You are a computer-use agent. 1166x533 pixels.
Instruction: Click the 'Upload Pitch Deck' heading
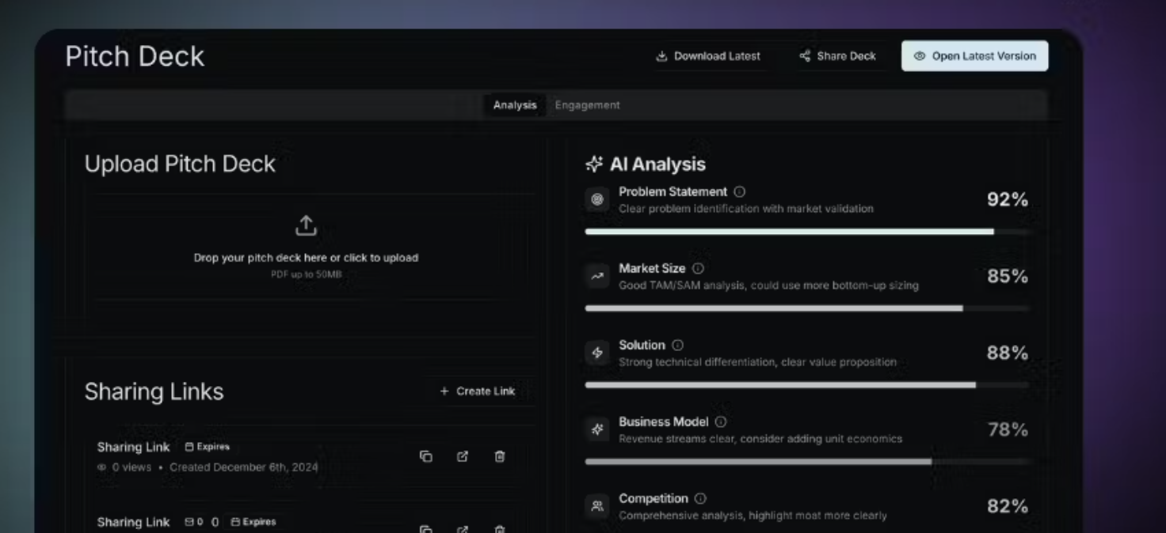coord(180,164)
